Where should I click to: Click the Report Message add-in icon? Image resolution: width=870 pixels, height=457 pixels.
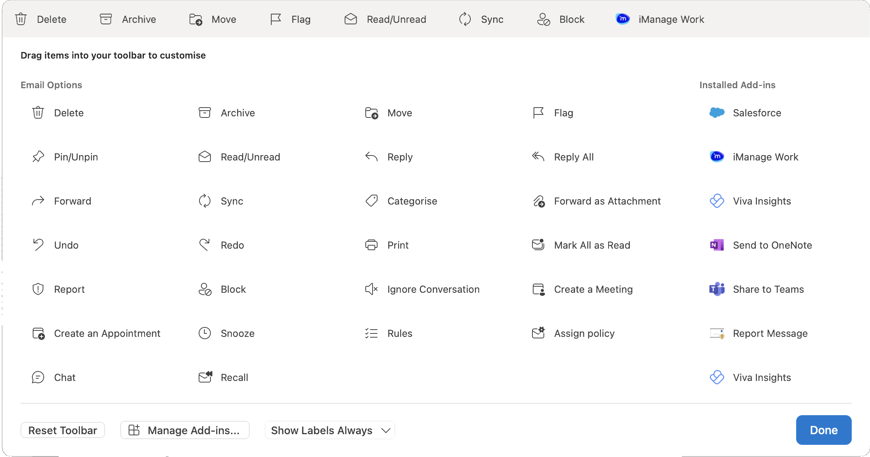coord(717,333)
